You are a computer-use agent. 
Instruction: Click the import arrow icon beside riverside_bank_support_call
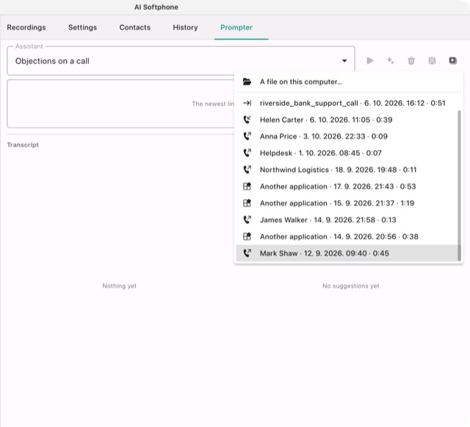247,103
